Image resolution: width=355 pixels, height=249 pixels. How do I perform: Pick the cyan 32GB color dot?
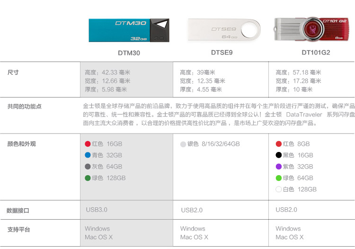click(88, 155)
